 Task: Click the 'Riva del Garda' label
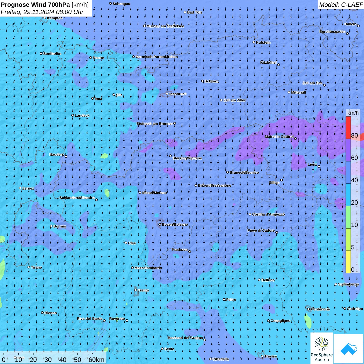[x=90, y=318]
